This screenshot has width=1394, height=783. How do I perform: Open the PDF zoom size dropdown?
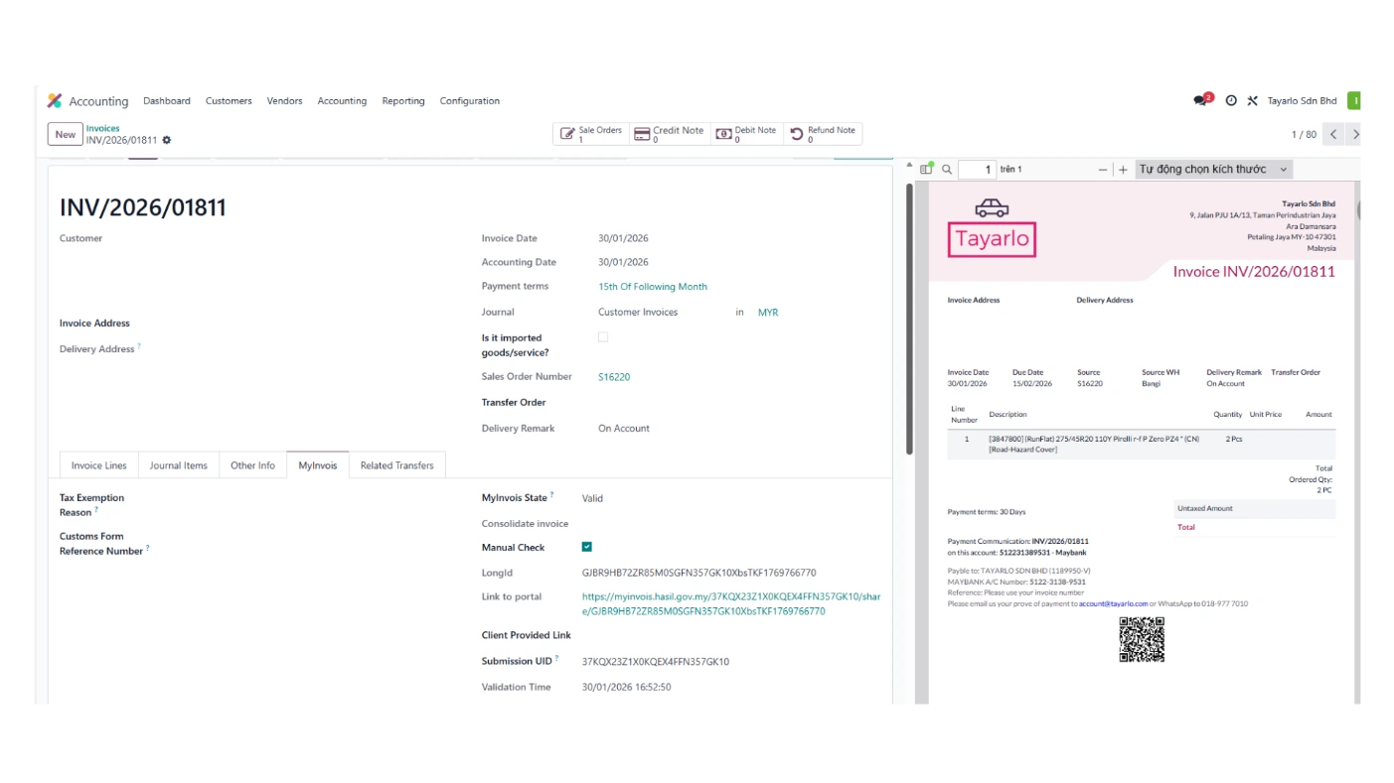[x=1212, y=170]
